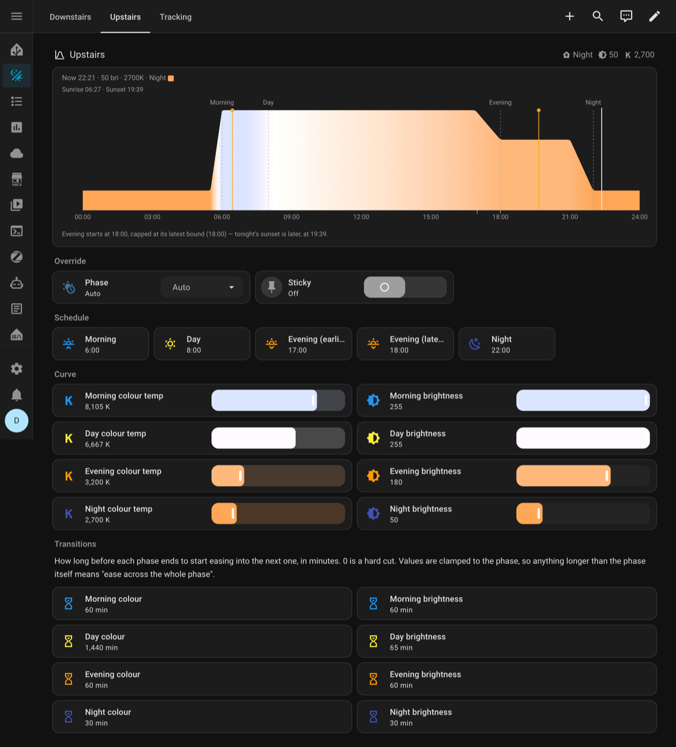This screenshot has width=676, height=747.
Task: Open HACS store in sidebar
Action: pyautogui.click(x=16, y=179)
